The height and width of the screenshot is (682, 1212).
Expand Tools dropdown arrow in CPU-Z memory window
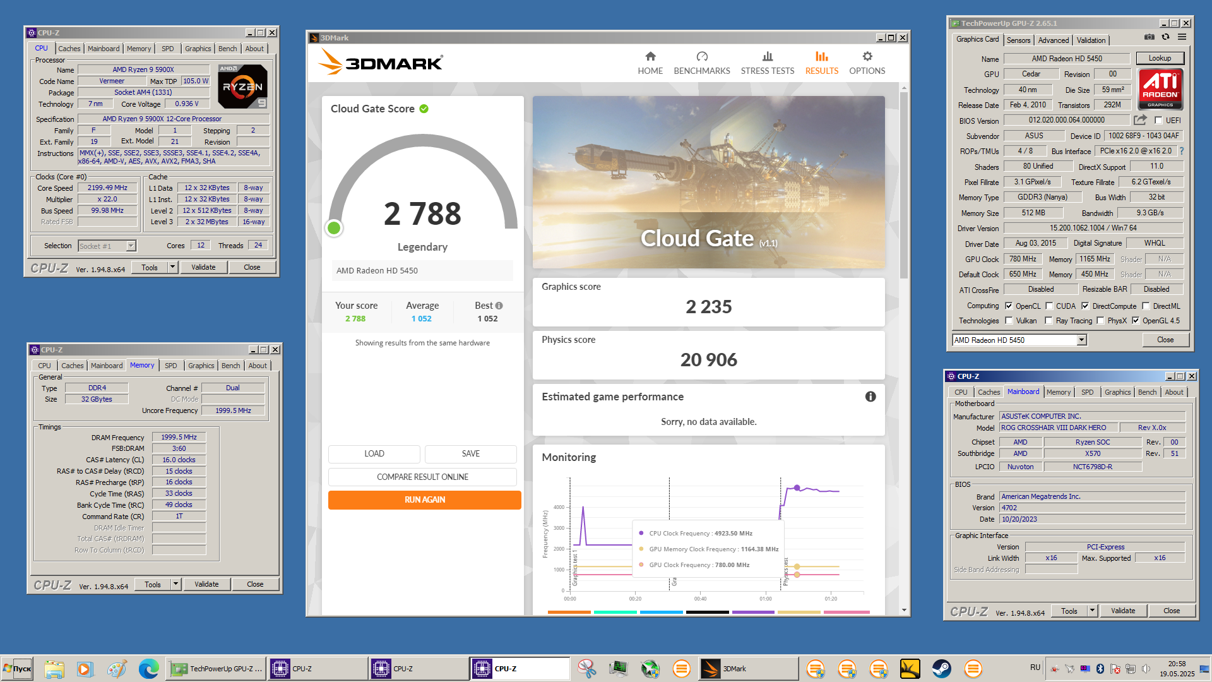click(x=176, y=584)
